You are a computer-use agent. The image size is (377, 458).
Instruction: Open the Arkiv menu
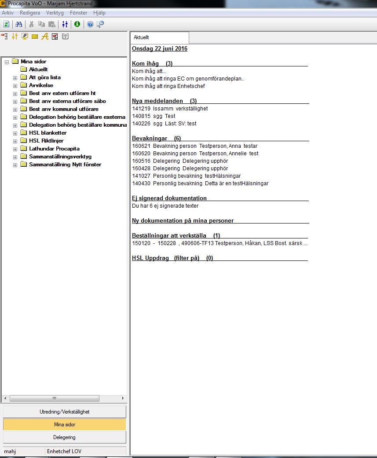7,13
